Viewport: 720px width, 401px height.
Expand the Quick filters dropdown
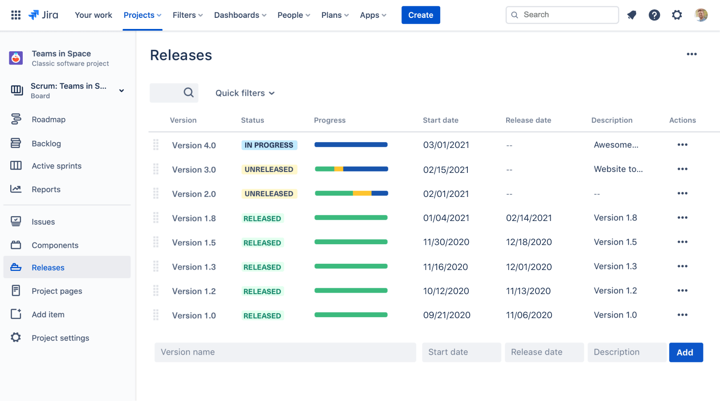tap(245, 93)
